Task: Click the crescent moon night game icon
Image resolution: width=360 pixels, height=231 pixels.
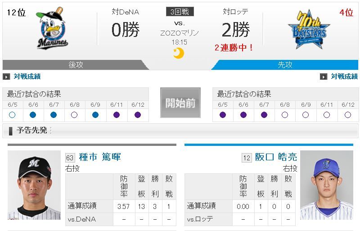Action: [x=179, y=53]
